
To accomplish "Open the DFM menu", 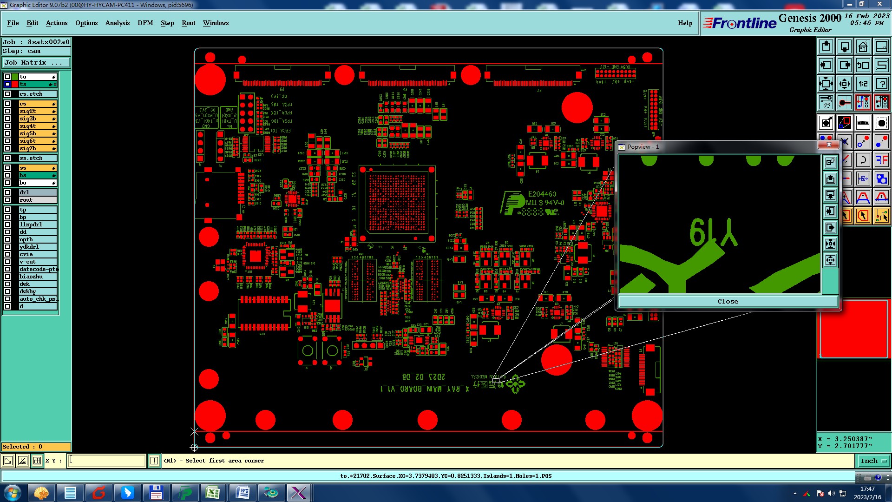I will (x=145, y=23).
